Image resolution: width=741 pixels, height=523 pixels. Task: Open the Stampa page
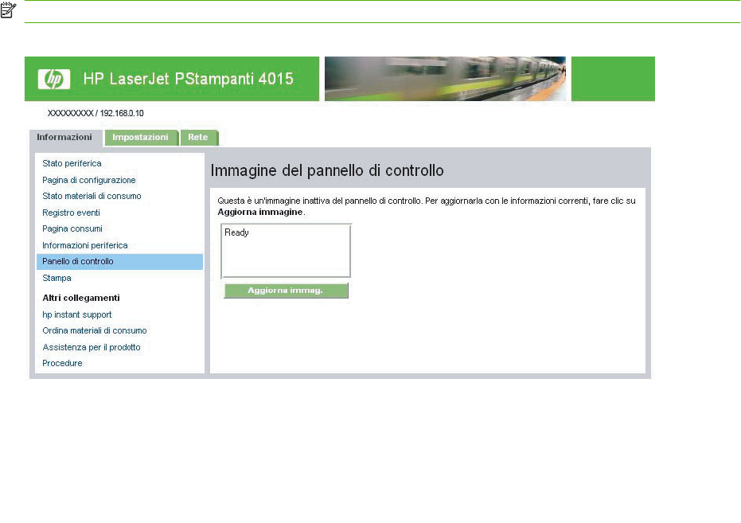coord(57,278)
